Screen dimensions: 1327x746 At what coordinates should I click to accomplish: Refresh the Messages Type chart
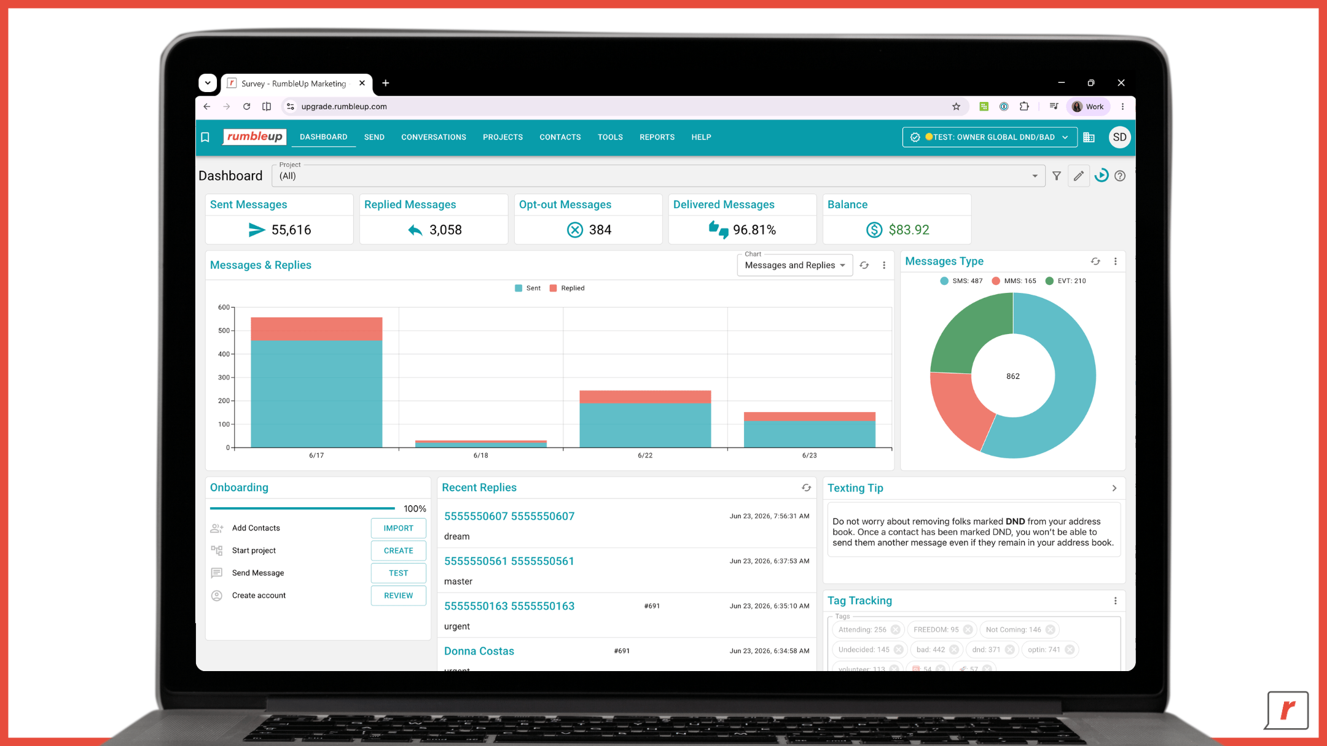pyautogui.click(x=1095, y=262)
